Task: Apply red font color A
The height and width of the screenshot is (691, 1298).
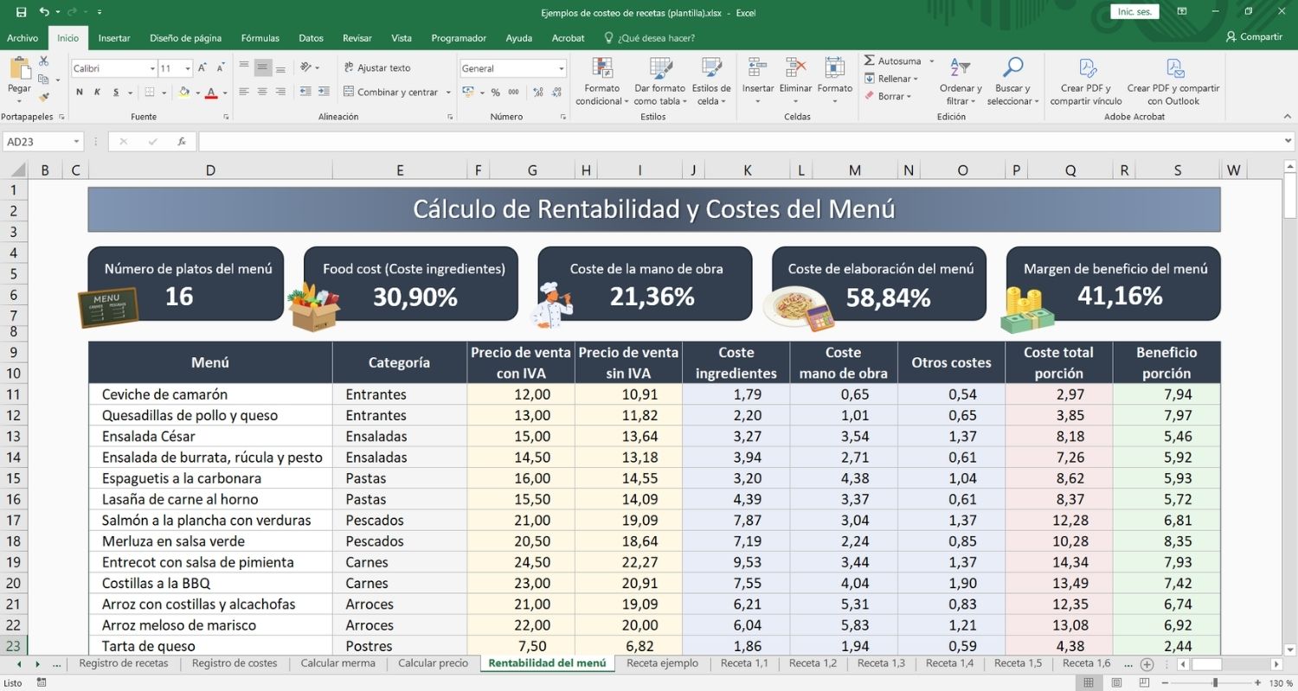Action: pos(211,92)
